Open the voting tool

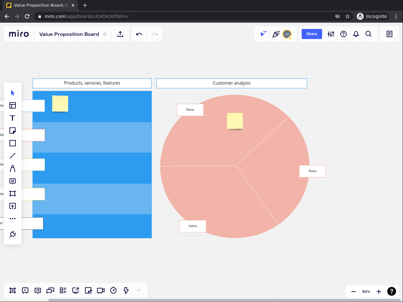coord(88,290)
